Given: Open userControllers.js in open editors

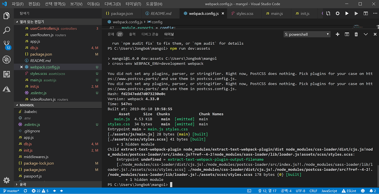Looking at the screenshot, I should 58,28.
